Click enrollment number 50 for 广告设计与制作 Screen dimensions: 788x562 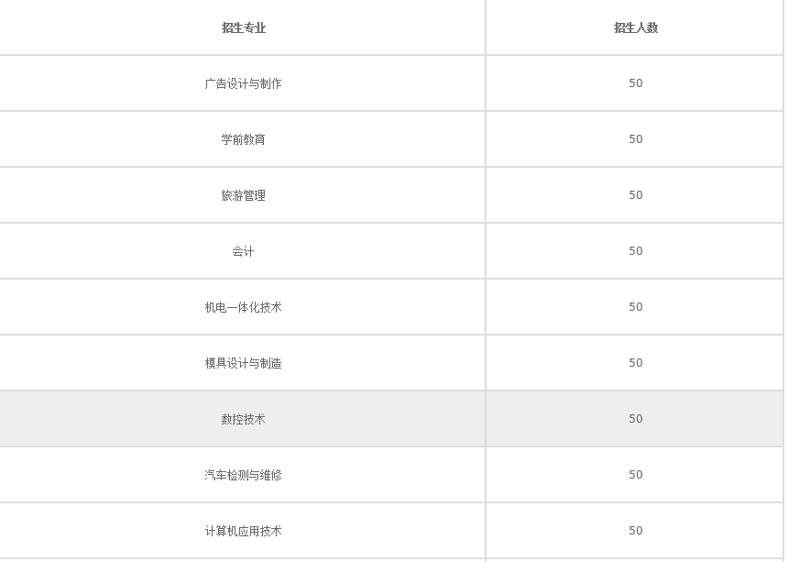pyautogui.click(x=636, y=83)
